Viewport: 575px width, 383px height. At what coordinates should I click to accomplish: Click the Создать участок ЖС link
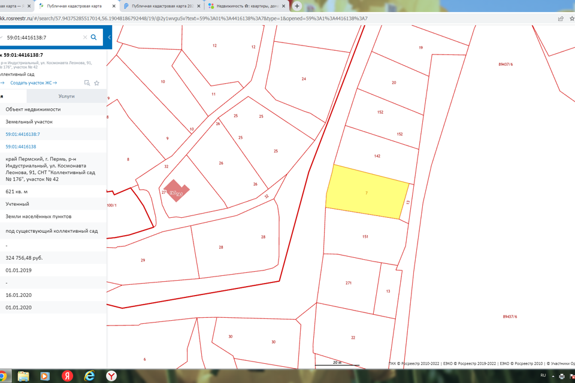point(33,83)
